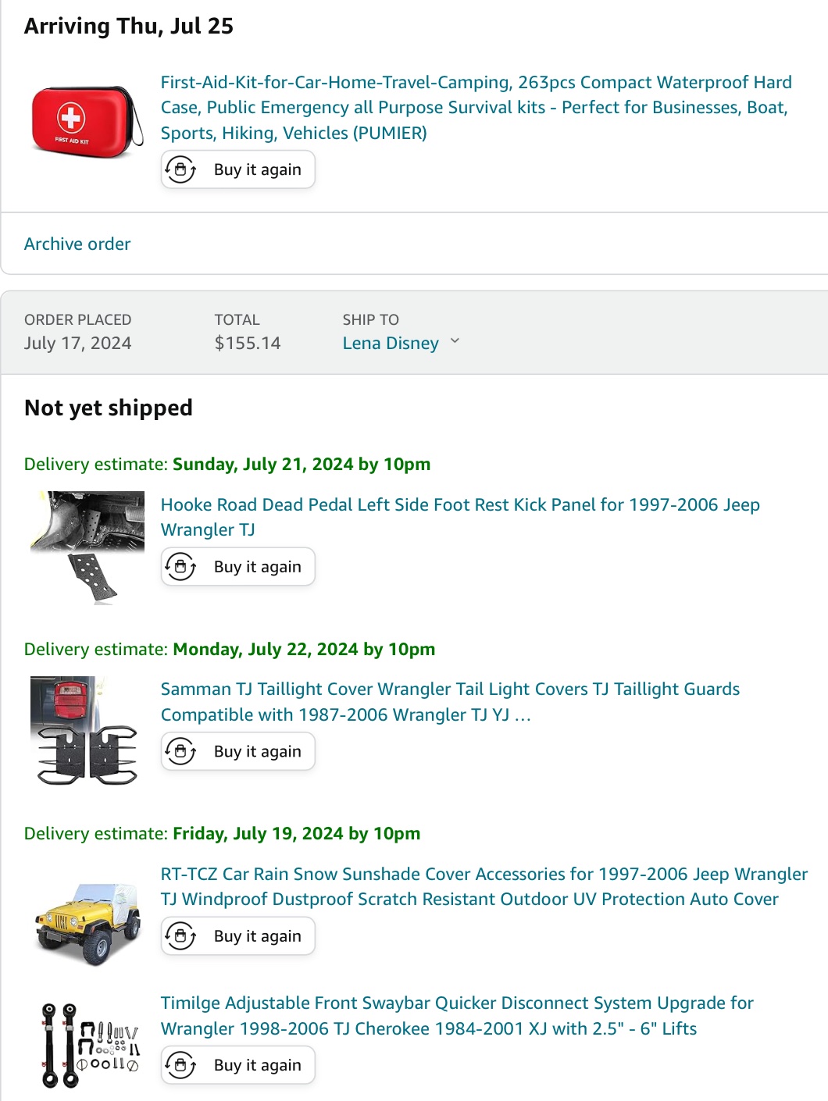Open the red First Aid Kit product image

pos(87,122)
